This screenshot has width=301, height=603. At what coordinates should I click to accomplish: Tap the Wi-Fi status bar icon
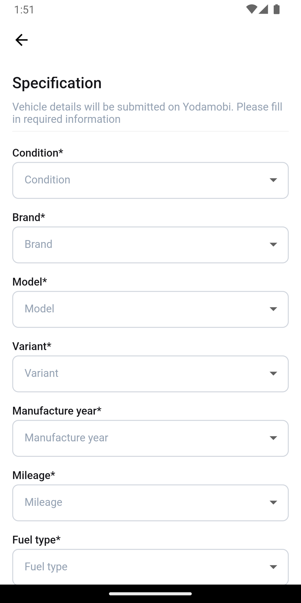tap(251, 9)
